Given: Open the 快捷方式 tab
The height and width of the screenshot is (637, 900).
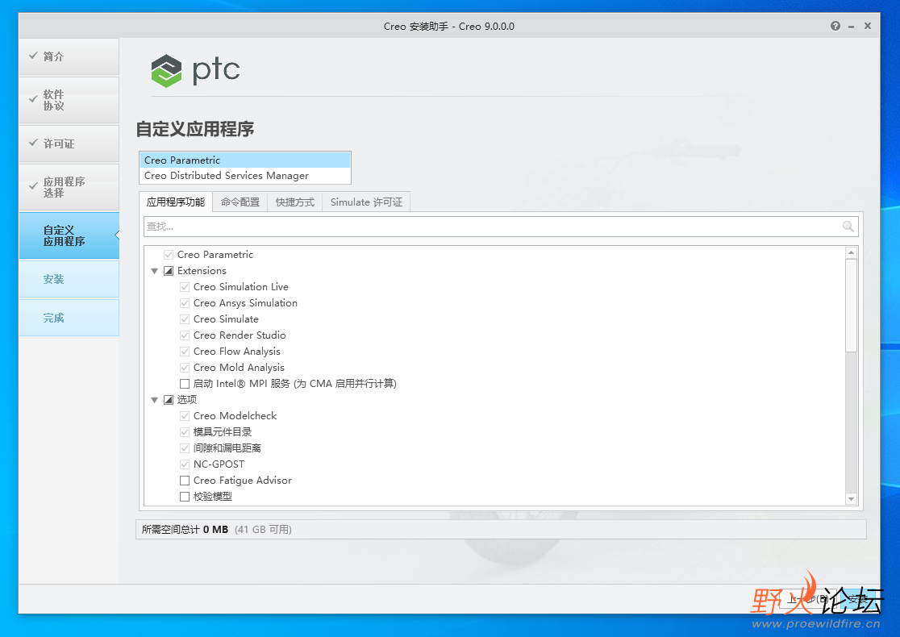Looking at the screenshot, I should [295, 202].
